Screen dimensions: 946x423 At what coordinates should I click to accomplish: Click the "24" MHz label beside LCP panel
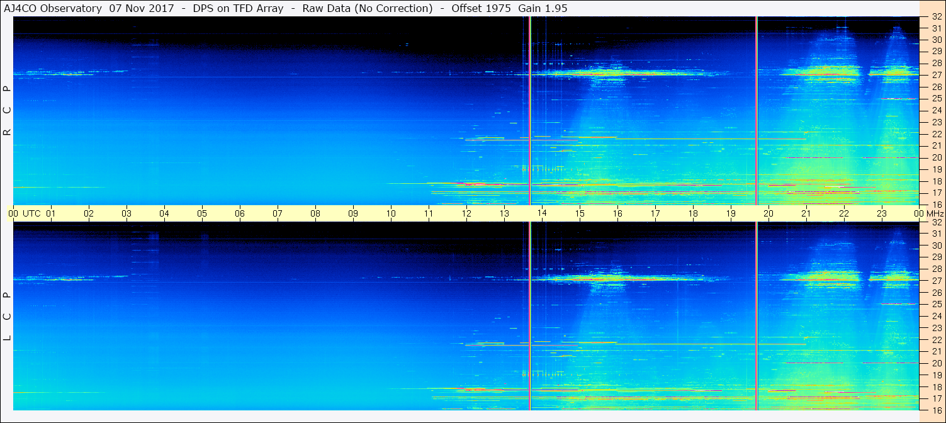(x=937, y=316)
